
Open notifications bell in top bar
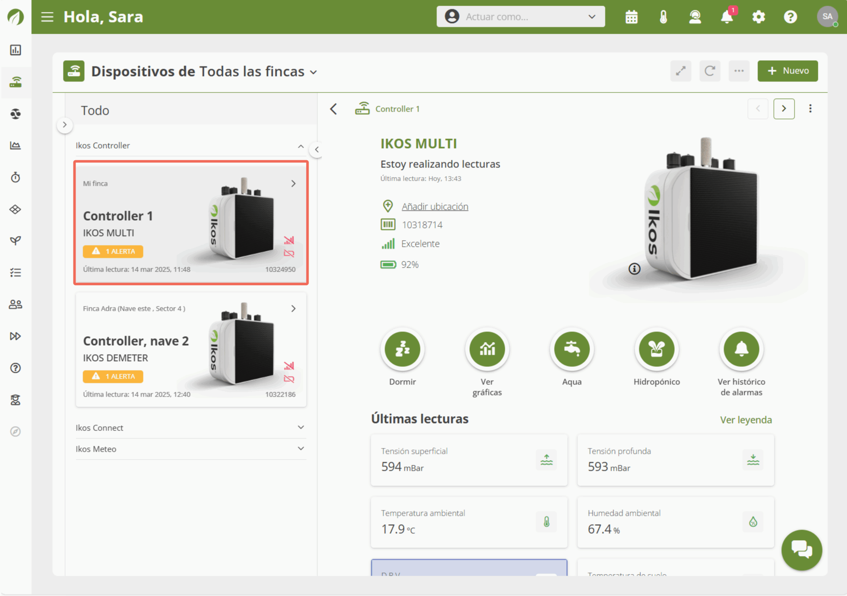pos(727,17)
